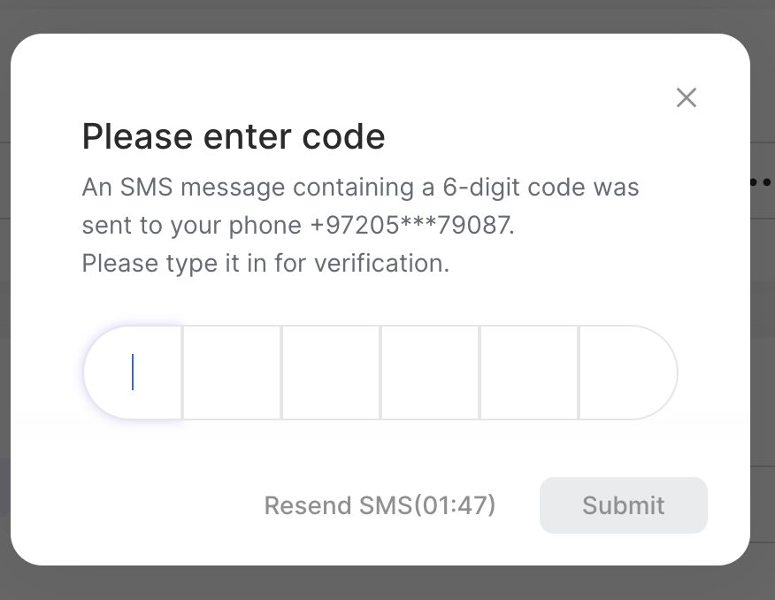Click the "Please enter code" heading
Screen dimensions: 775x600
[x=234, y=137]
